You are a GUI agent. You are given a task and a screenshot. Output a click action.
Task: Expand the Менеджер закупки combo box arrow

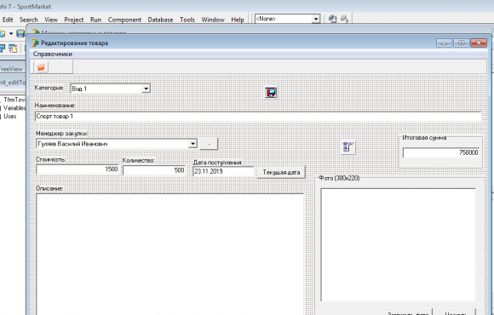point(192,144)
